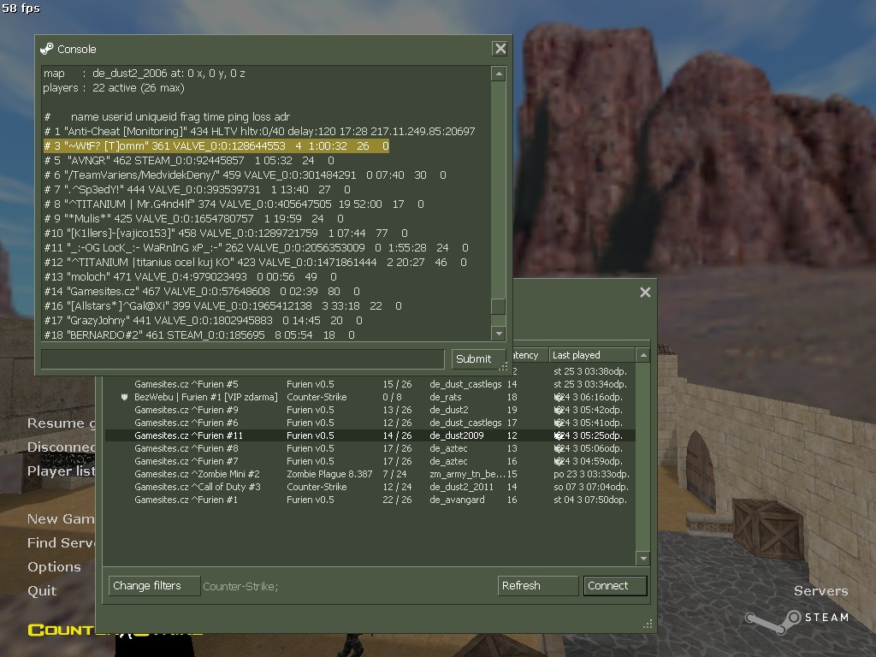Click server list scroll up arrow
Screen dimensions: 876x657
[x=643, y=355]
